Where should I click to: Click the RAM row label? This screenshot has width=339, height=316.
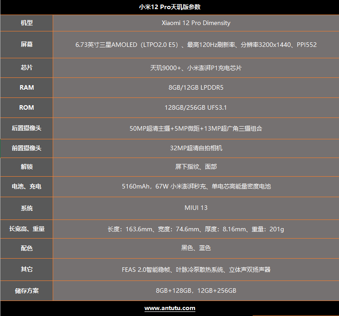click(27, 87)
